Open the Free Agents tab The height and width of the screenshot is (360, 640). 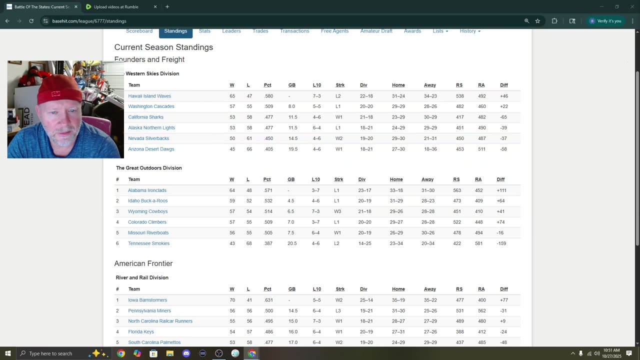(x=334, y=31)
